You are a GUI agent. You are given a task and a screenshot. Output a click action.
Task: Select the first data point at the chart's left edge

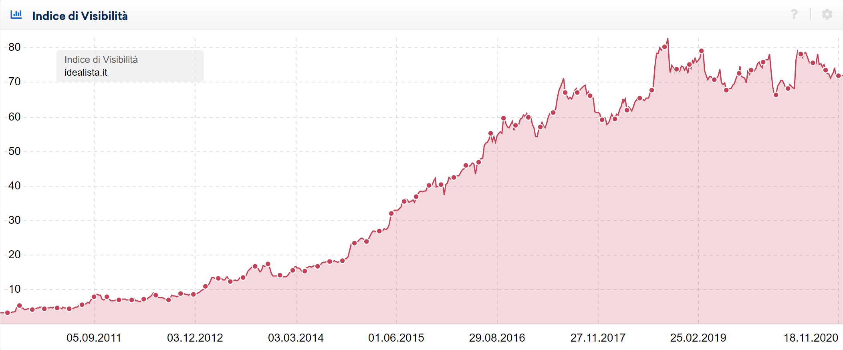pos(7,313)
